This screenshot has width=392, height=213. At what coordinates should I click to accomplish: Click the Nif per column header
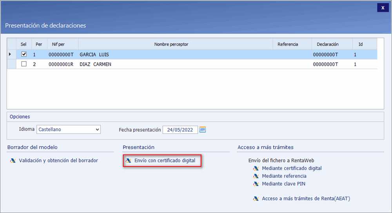pyautogui.click(x=58, y=44)
